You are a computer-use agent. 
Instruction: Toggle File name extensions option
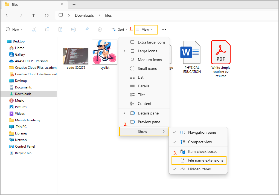click(x=205, y=160)
